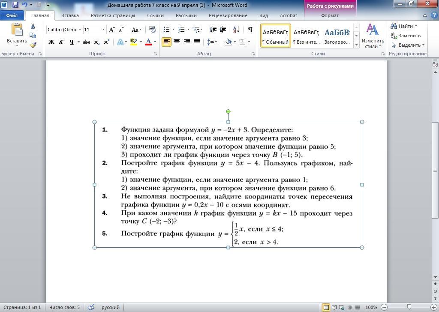Toggle Italic (К) formatting
The height and width of the screenshot is (312, 439).
point(61,42)
